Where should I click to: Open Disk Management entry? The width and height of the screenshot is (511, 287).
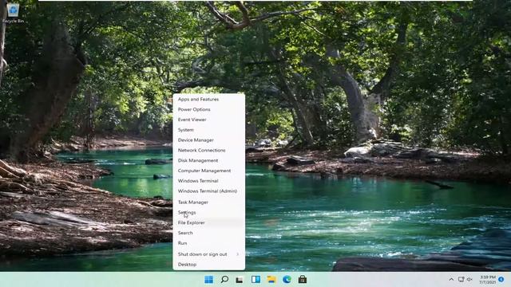[x=209, y=160]
